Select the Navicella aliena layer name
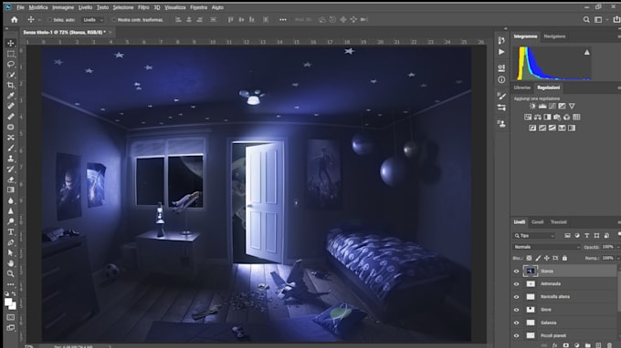Viewport: 621px width, 348px height. tap(555, 297)
